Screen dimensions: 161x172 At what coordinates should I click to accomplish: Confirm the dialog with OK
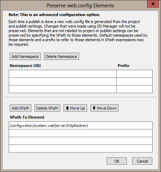(x=117, y=161)
